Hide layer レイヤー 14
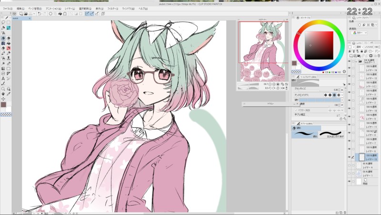Screen dimensions: 381x215 tap(349, 68)
